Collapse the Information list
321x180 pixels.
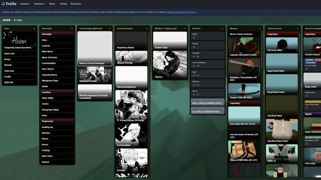coord(72,28)
